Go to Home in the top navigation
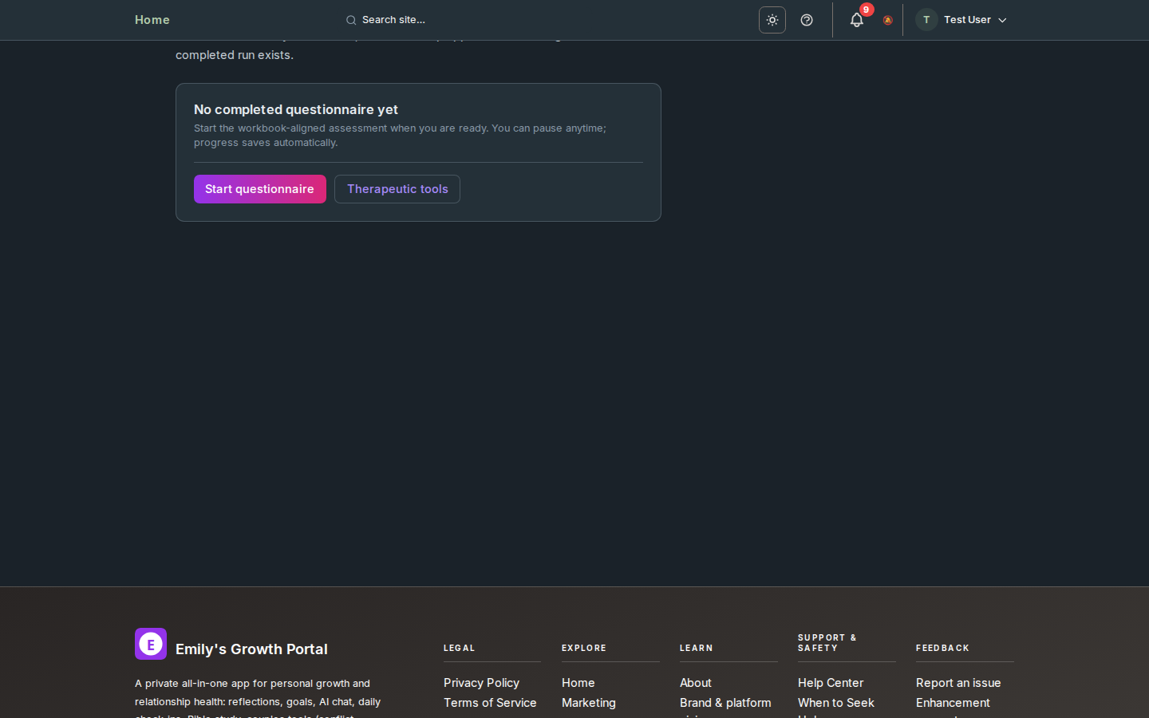Viewport: 1149px width, 718px height. click(152, 20)
